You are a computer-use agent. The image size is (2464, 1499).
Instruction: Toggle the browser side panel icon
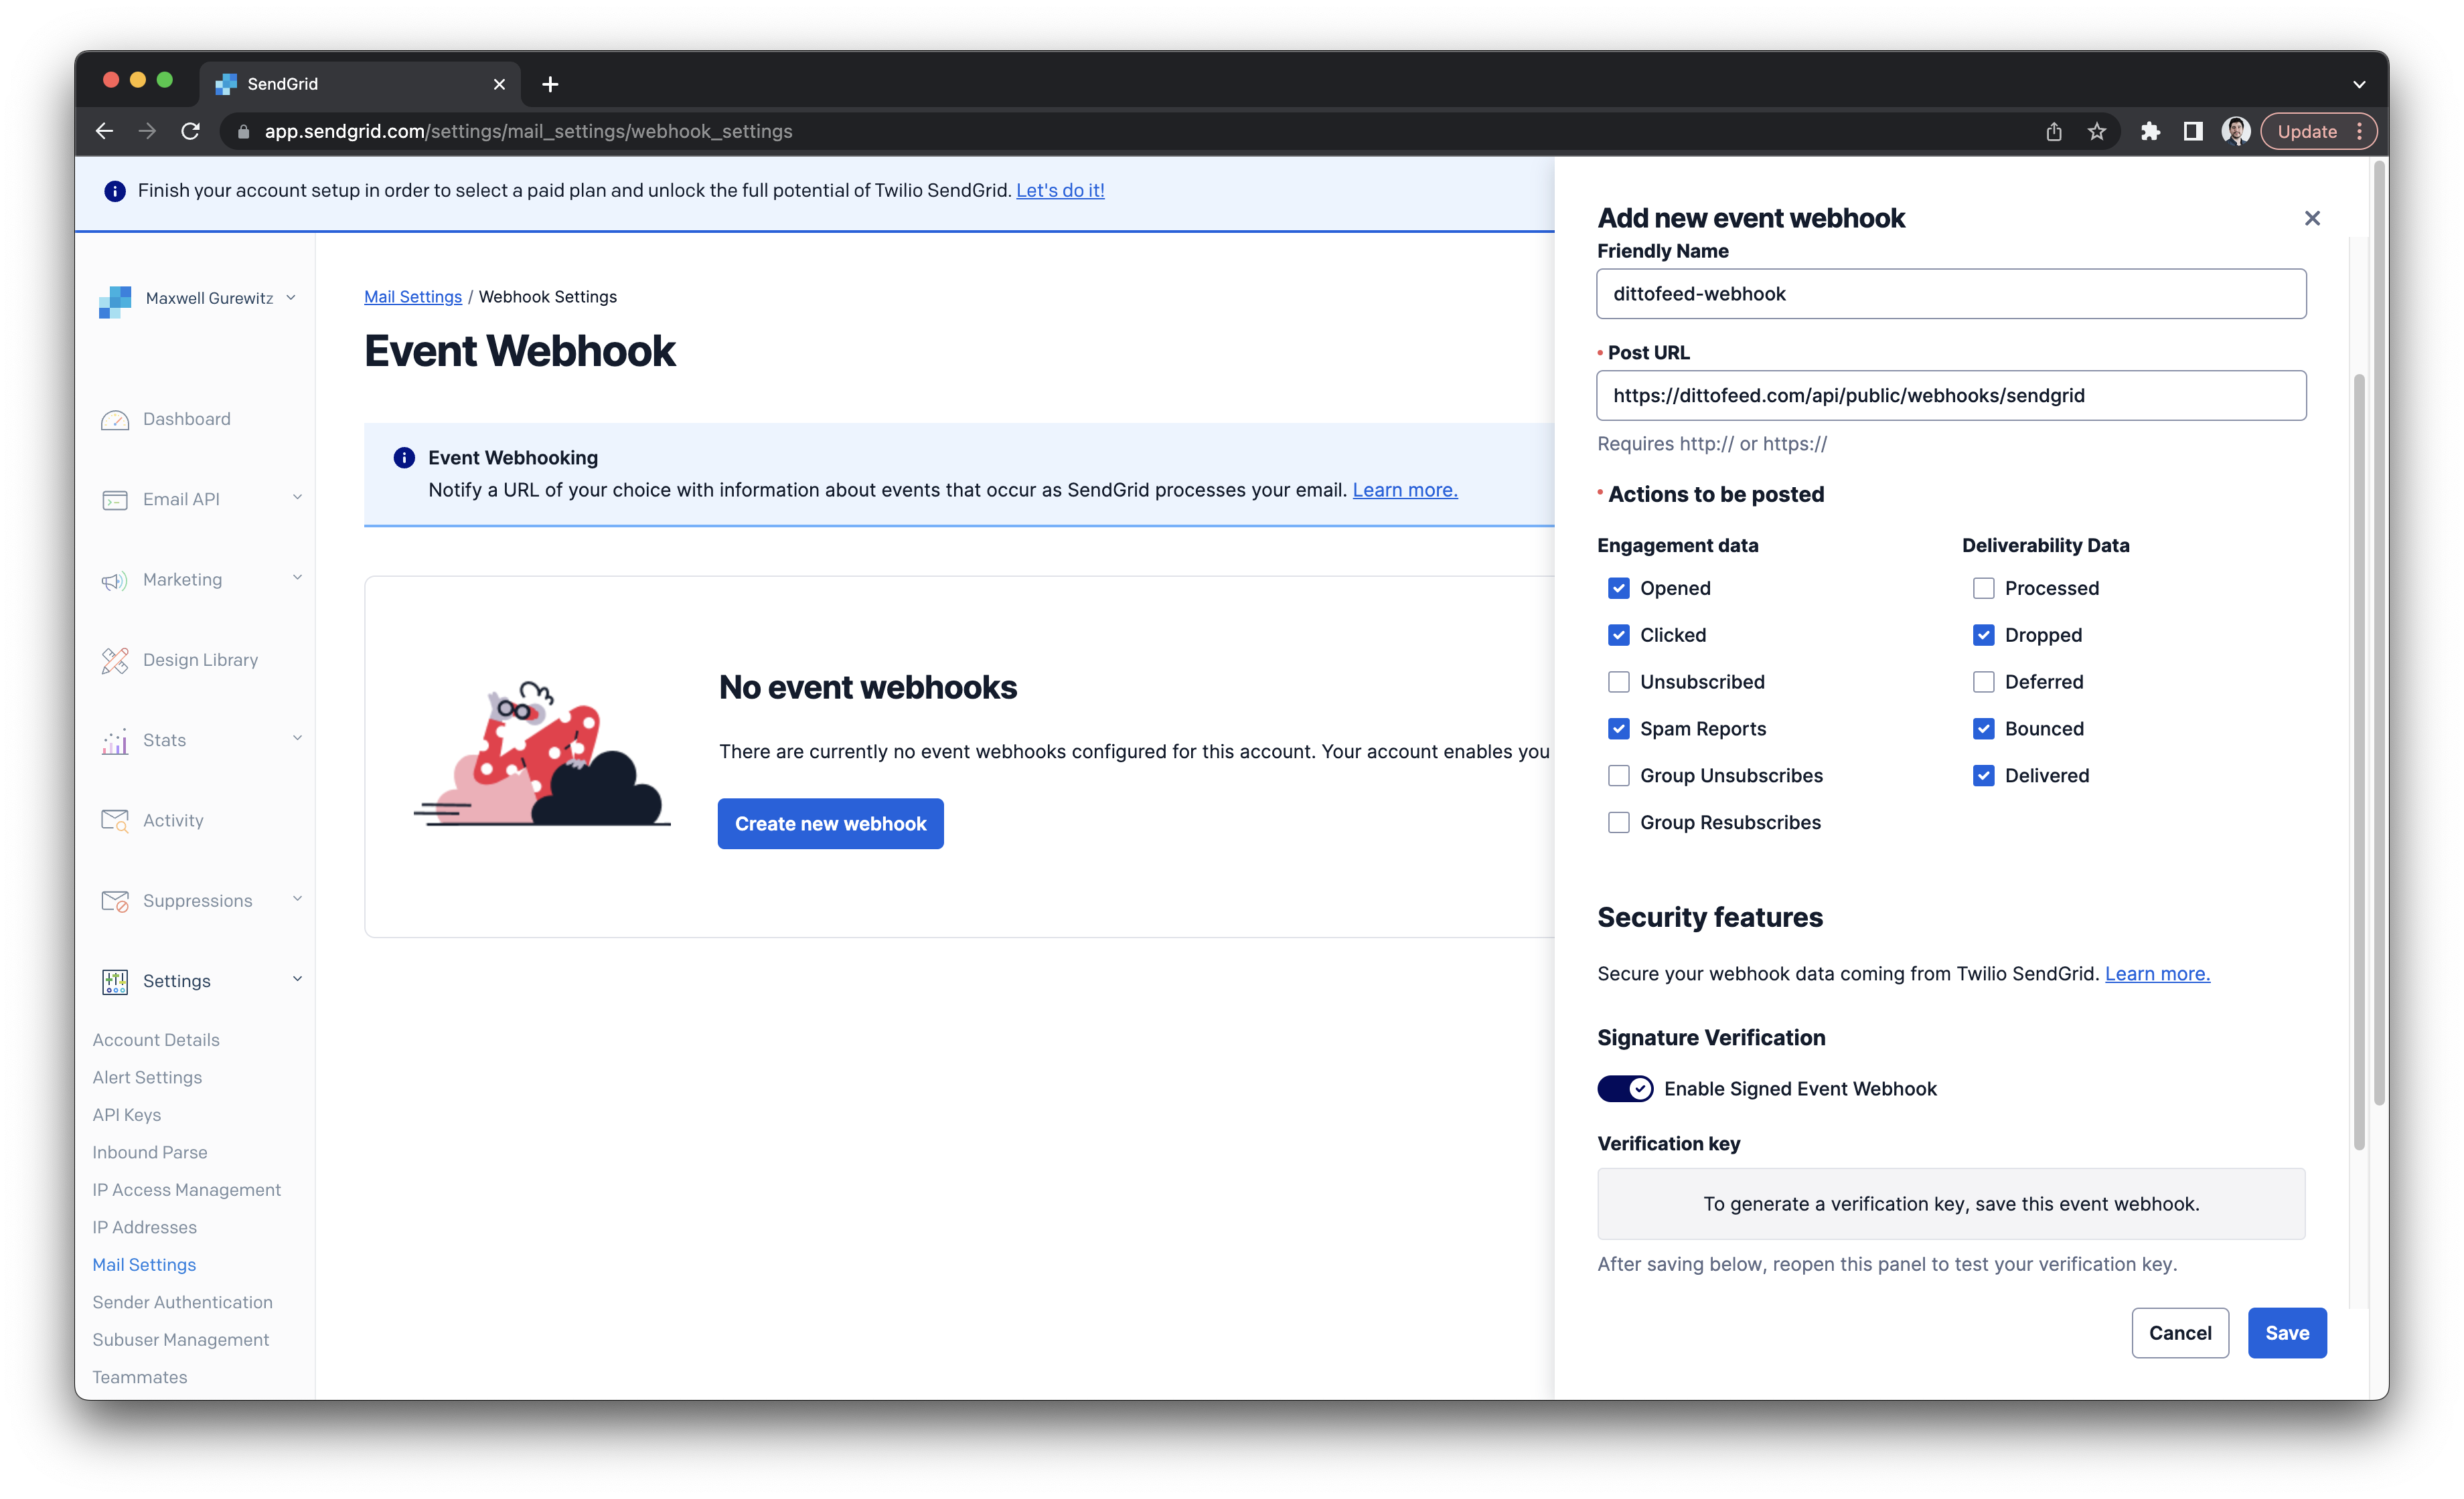tap(2193, 131)
